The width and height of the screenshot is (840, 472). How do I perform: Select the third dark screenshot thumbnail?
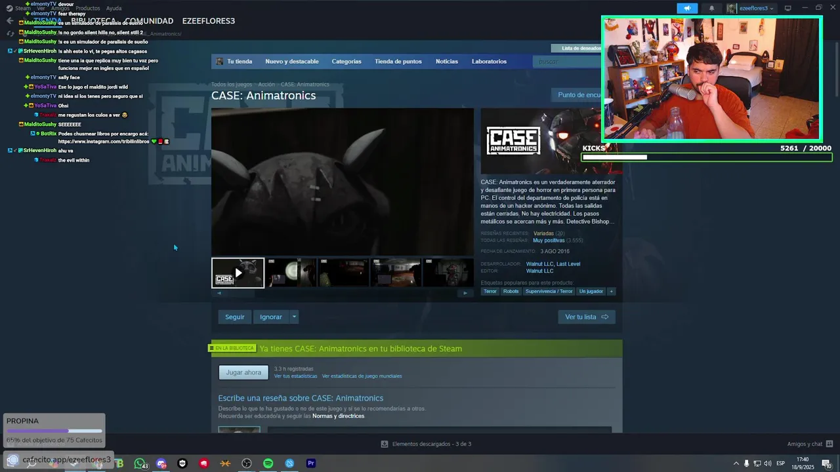click(x=343, y=272)
